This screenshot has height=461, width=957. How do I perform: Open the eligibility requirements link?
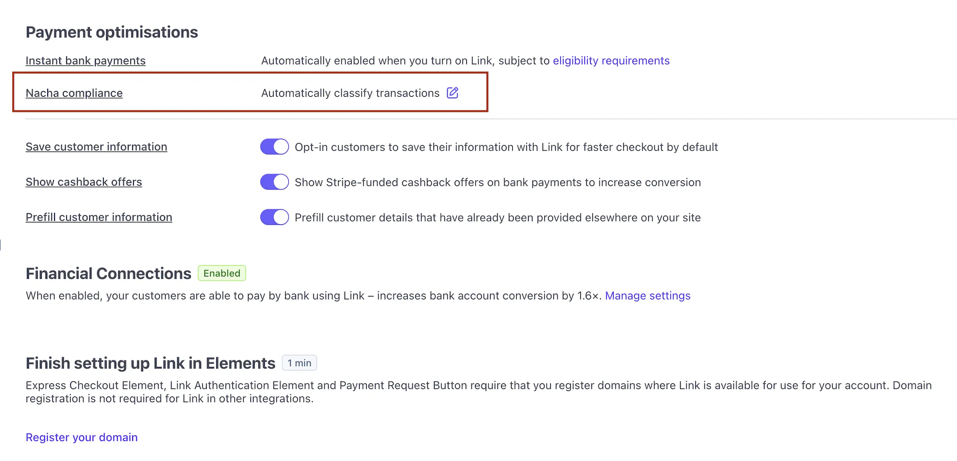[x=611, y=61]
